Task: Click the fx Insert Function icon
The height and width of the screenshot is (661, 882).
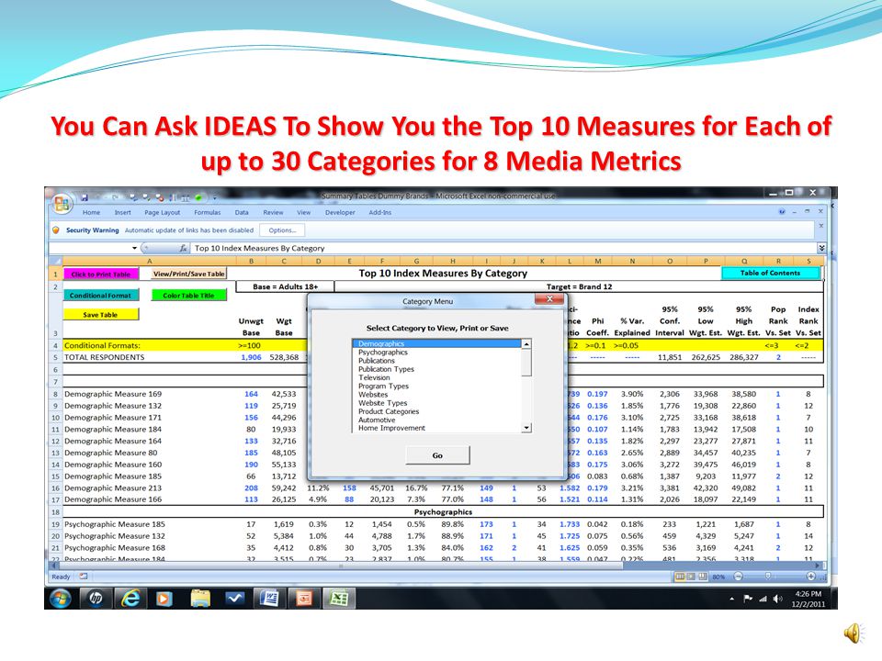Action: coord(183,248)
